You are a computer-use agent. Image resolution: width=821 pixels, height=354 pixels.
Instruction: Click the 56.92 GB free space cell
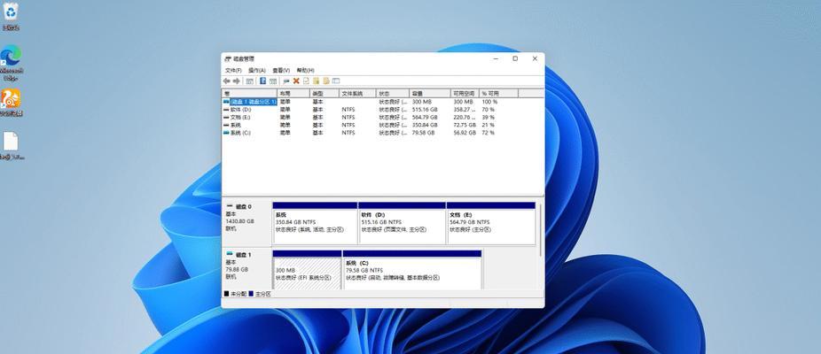click(x=465, y=133)
